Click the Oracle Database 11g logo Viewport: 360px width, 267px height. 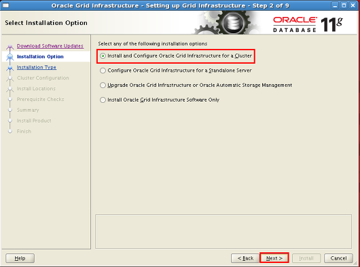click(308, 24)
